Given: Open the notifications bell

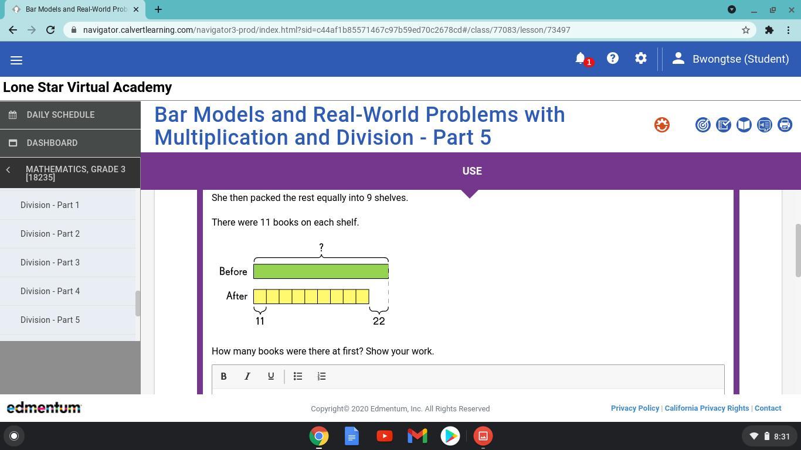Looking at the screenshot, I should coord(581,59).
